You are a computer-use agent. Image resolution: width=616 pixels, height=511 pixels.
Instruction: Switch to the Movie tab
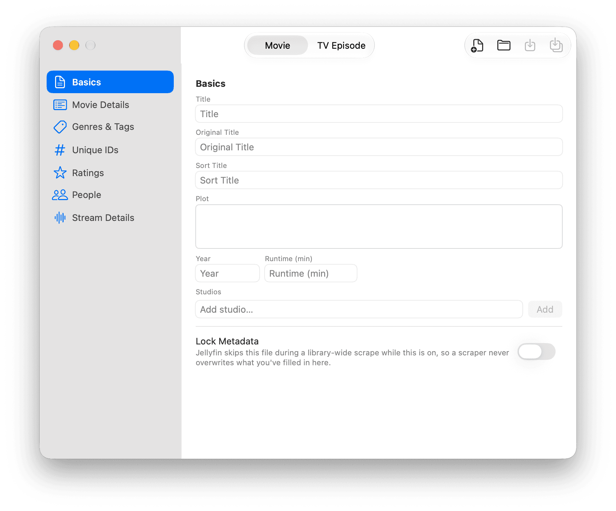pyautogui.click(x=278, y=46)
